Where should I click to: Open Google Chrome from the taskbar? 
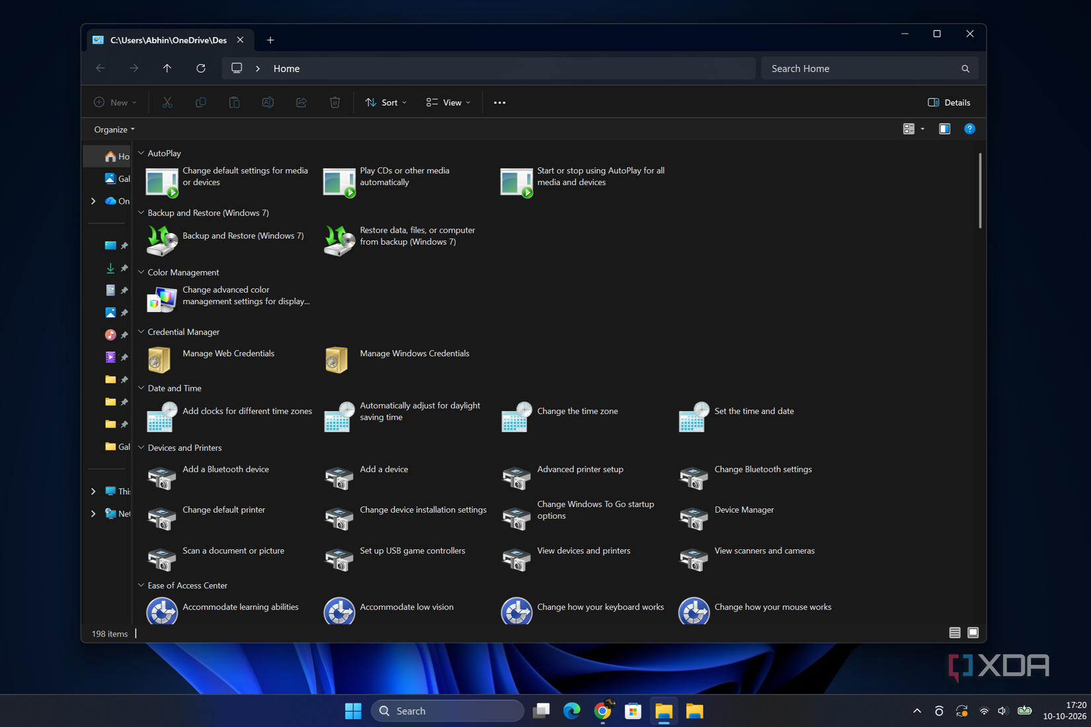pyautogui.click(x=602, y=710)
